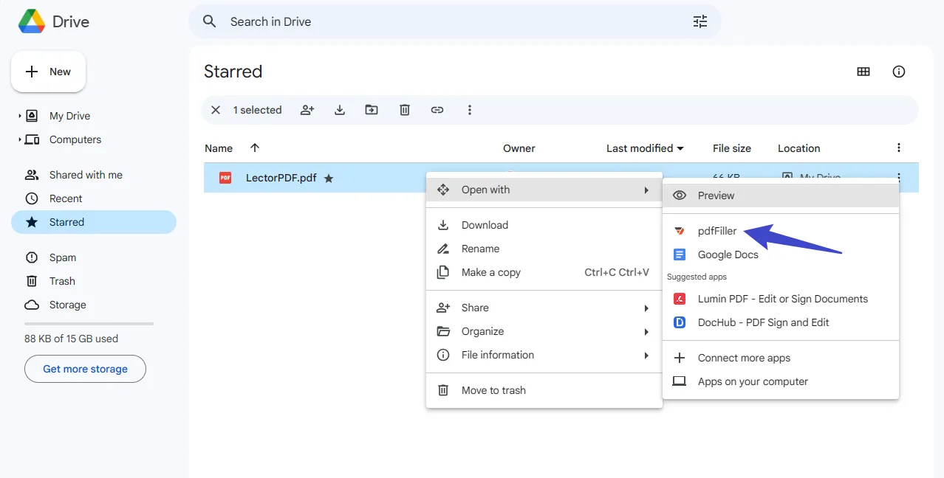Select the Lumin PDF app icon

pos(678,299)
